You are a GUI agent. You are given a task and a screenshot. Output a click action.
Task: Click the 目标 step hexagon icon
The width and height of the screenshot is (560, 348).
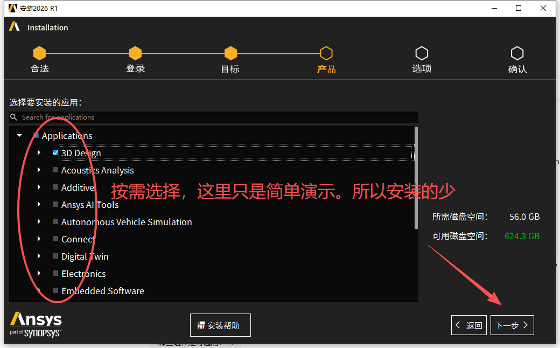(x=230, y=53)
